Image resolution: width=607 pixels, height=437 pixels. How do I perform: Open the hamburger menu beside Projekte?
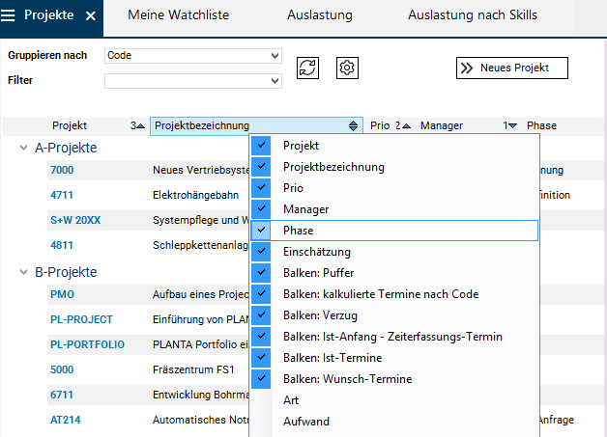pos(8,15)
